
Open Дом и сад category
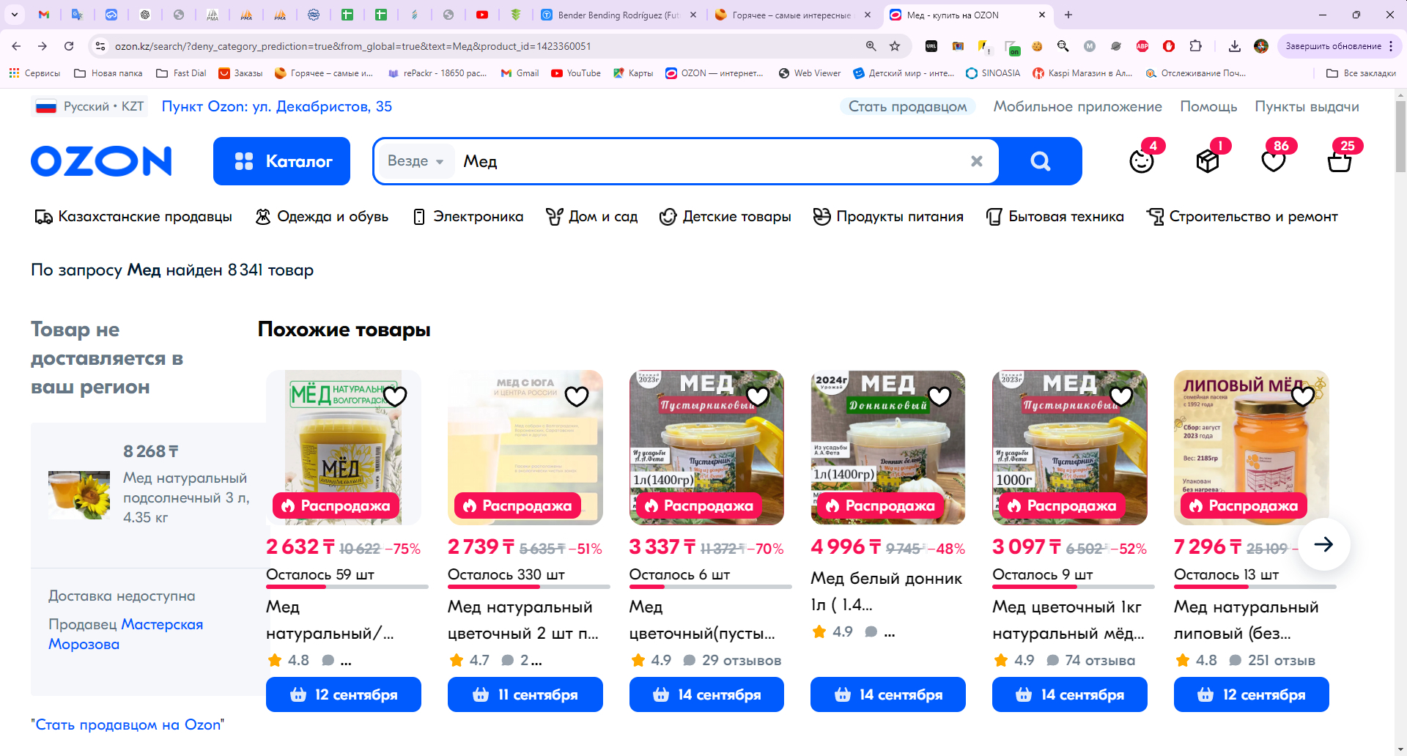tap(592, 217)
